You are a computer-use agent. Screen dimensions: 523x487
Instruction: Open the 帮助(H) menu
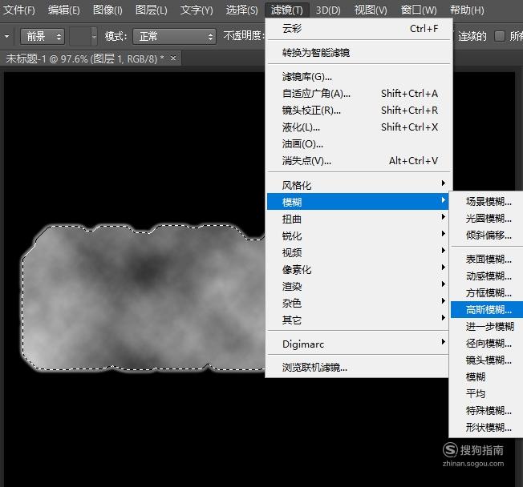coord(467,10)
